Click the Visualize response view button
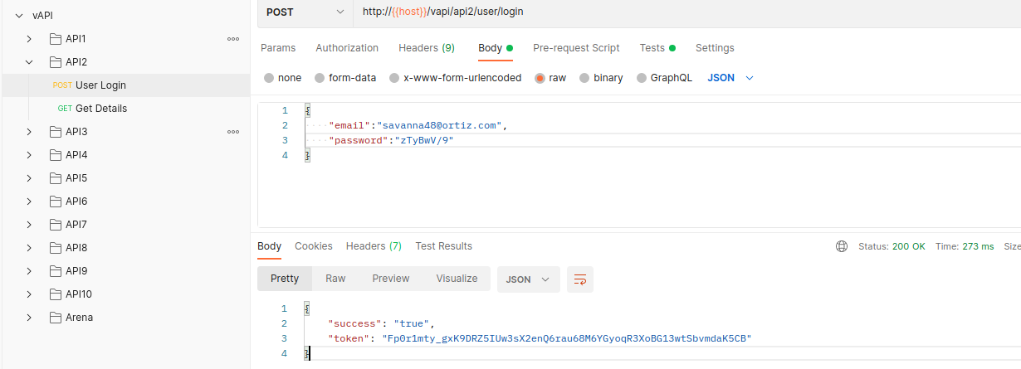Screen dimensions: 1021x369 click(x=457, y=279)
